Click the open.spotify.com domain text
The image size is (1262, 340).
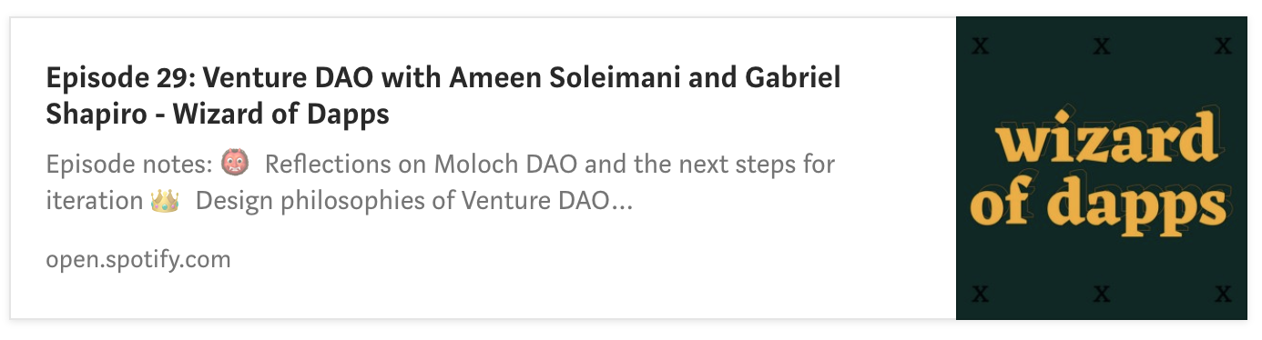tap(138, 260)
